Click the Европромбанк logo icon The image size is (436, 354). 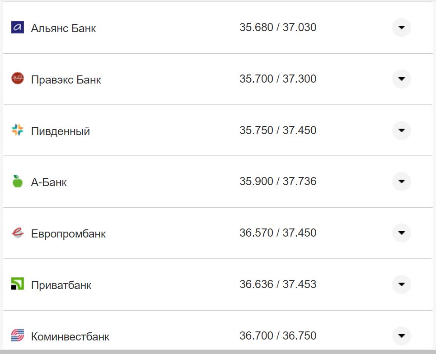point(17,233)
